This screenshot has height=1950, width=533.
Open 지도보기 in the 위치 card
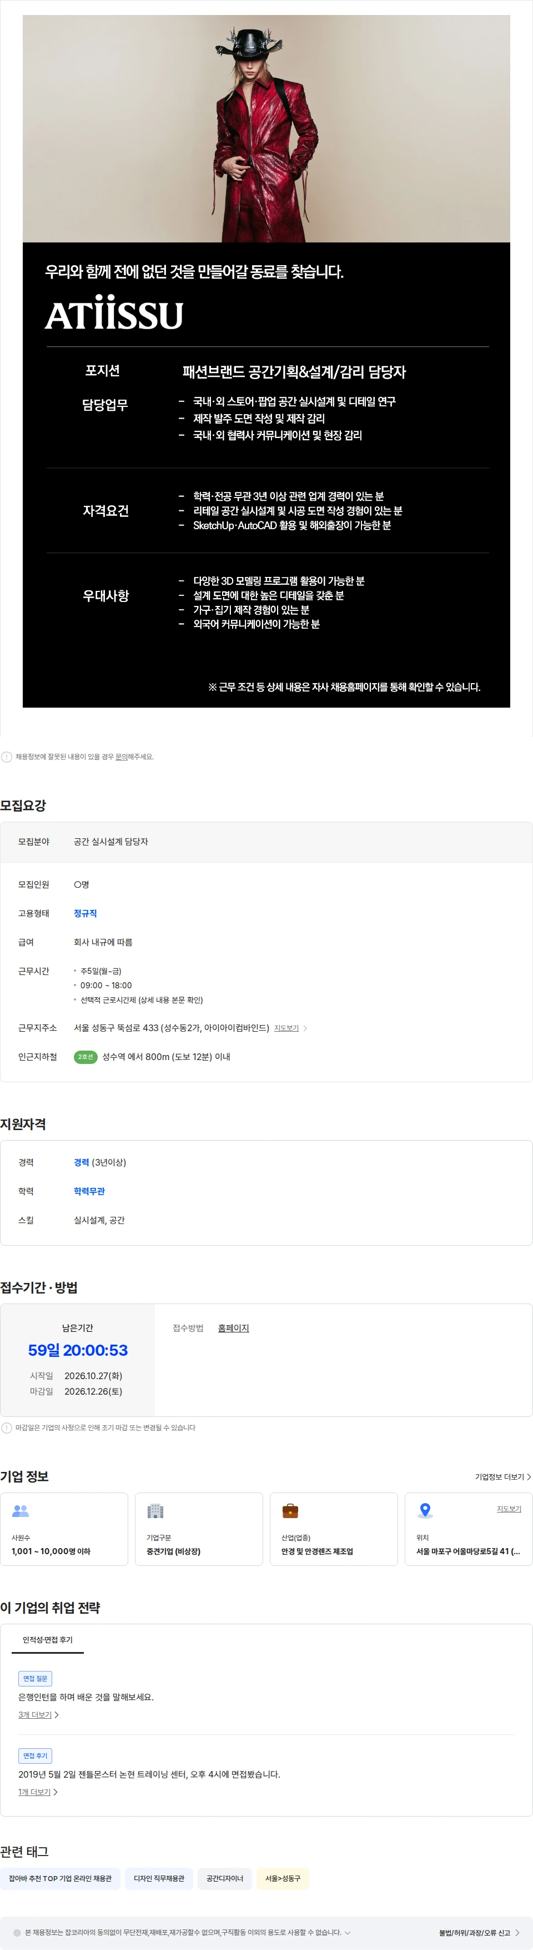[x=509, y=1509]
